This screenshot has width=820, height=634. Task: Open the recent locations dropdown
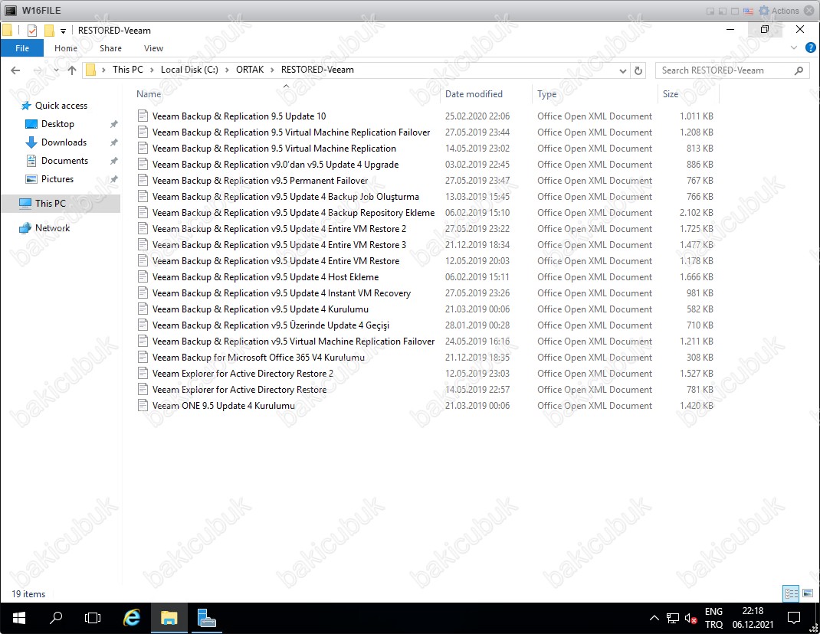[x=57, y=70]
